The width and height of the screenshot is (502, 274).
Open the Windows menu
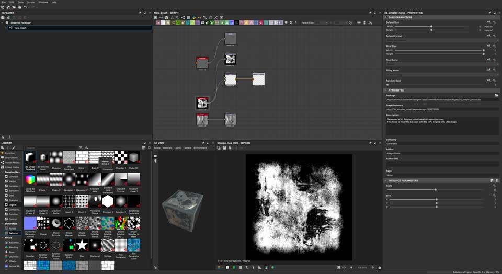point(43,2)
